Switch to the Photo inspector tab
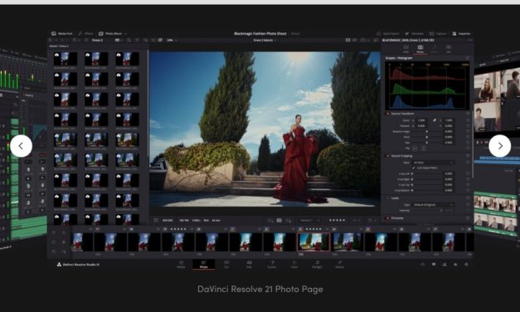This screenshot has height=312, width=520. [420, 49]
